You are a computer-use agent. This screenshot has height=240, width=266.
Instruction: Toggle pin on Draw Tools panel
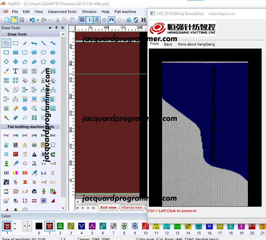point(57,28)
